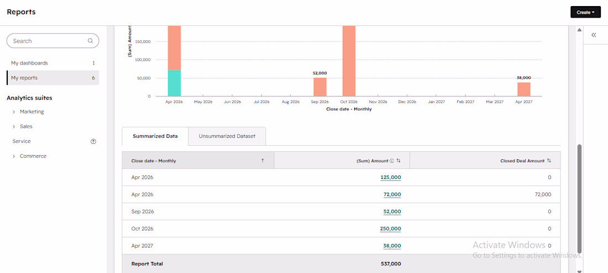Click the search magnifier icon

[x=90, y=41]
